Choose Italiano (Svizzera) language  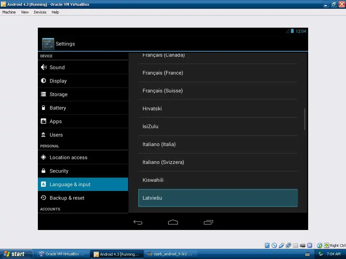218,162
